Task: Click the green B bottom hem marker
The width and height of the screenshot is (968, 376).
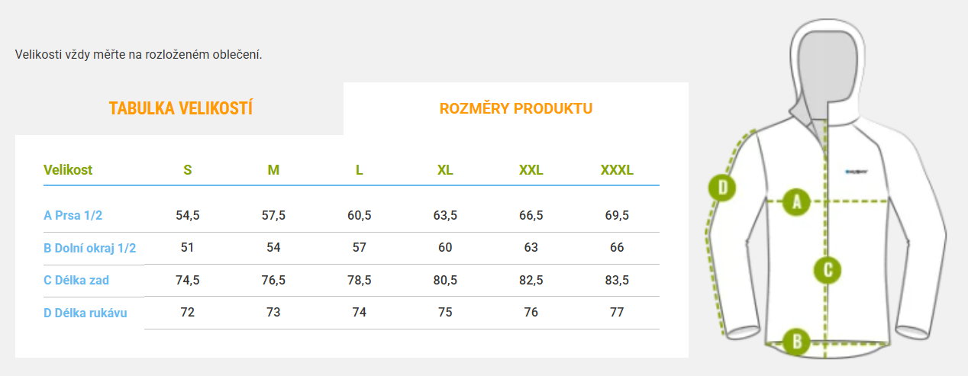Action: point(797,341)
